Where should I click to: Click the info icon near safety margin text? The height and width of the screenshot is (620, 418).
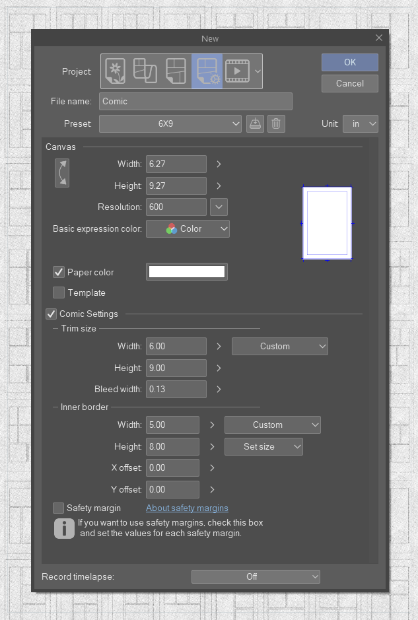click(x=64, y=528)
